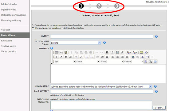169x111 pixels.
Task: Click the Paste clipboard icon
Action: point(81,53)
